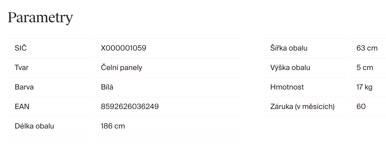Viewport: 386px width, 148px height.
Task: Select the value Čelní panely
Action: coord(121,68)
